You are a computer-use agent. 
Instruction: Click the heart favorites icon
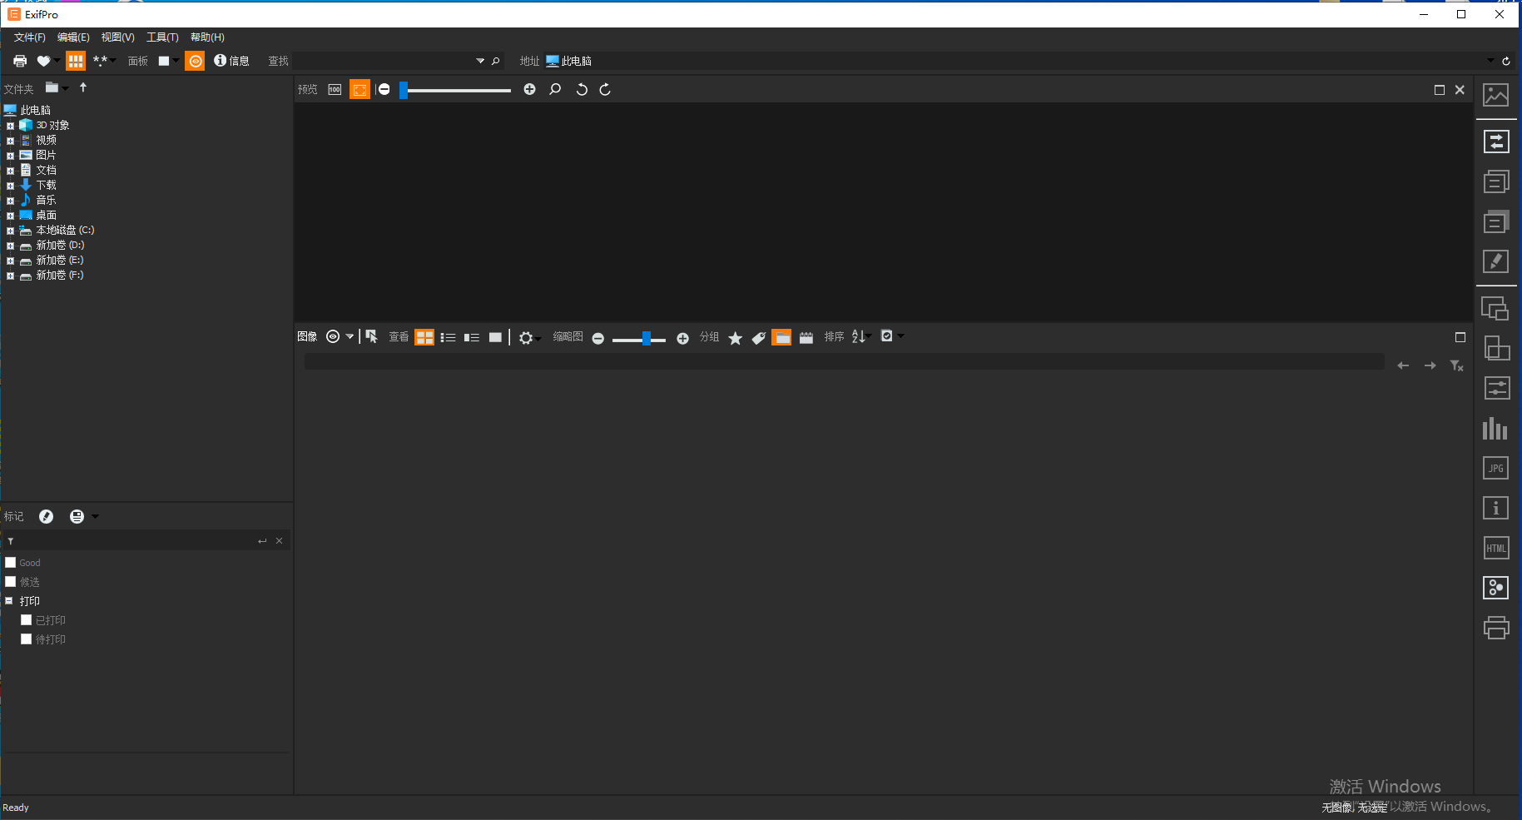point(43,61)
